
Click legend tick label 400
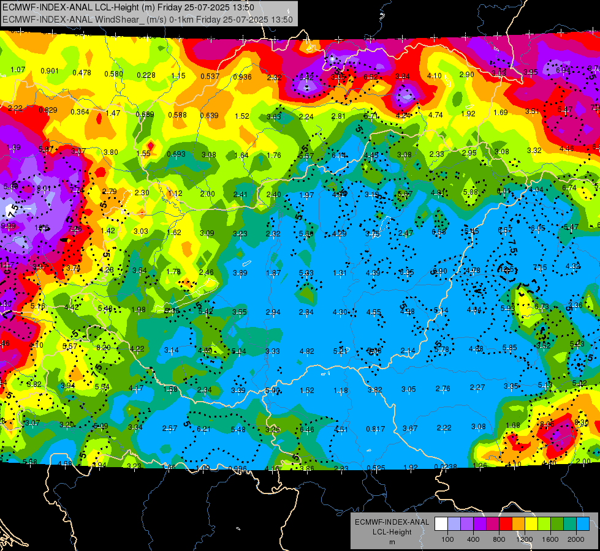(x=473, y=539)
